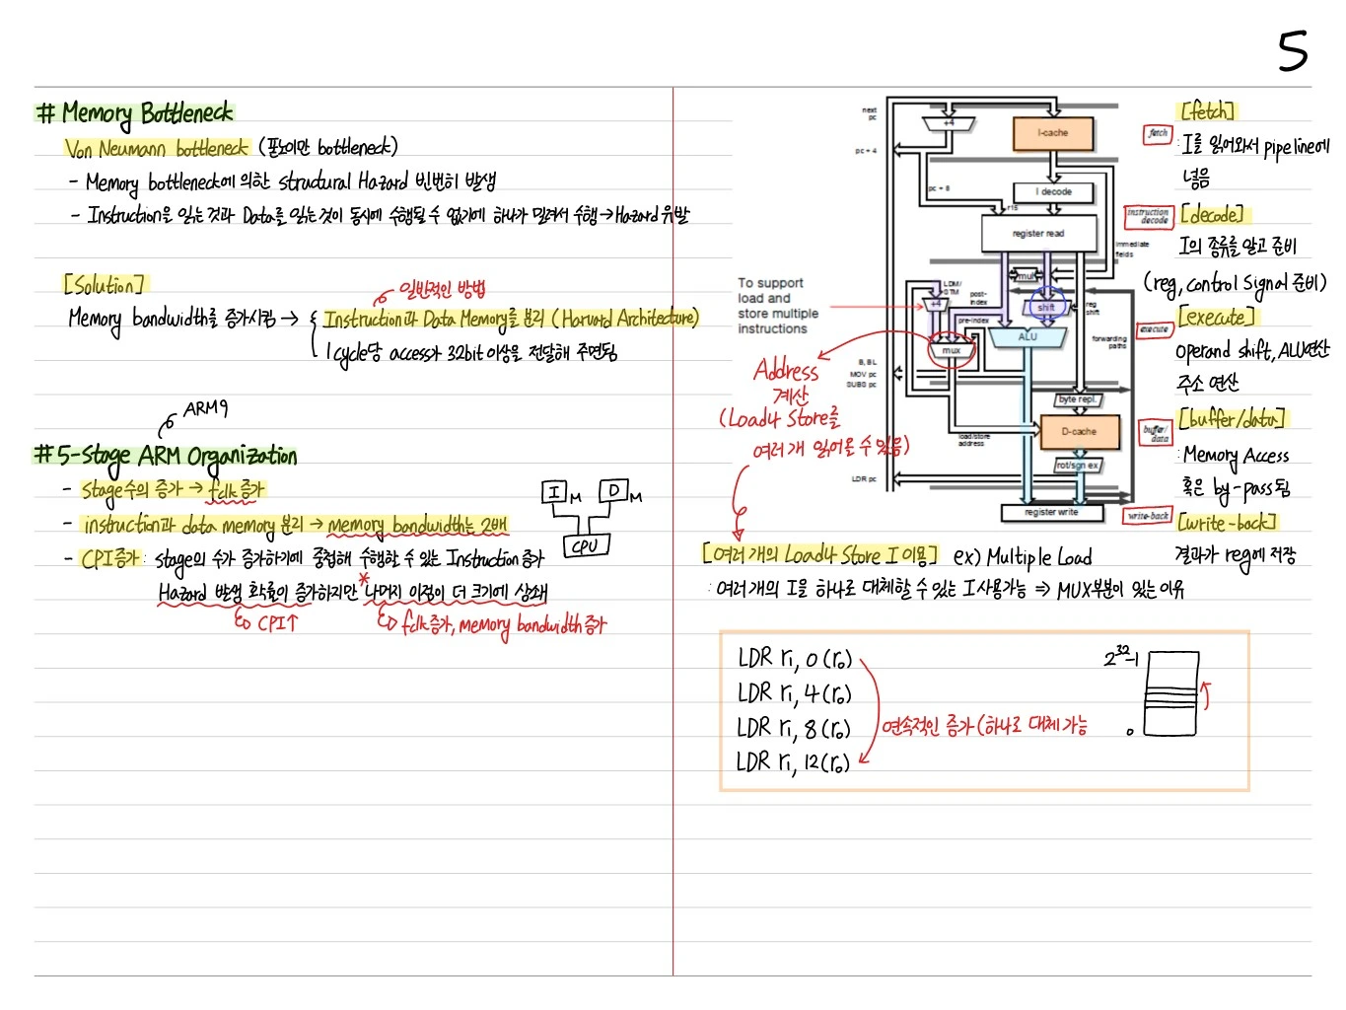The height and width of the screenshot is (1010, 1346).
Task: Click the '[Solution]' label
Action: click(105, 285)
